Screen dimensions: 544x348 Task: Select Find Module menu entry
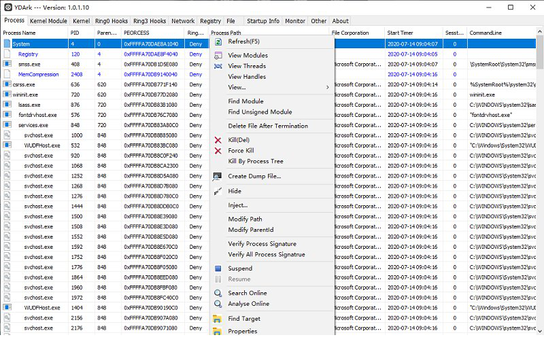click(245, 101)
